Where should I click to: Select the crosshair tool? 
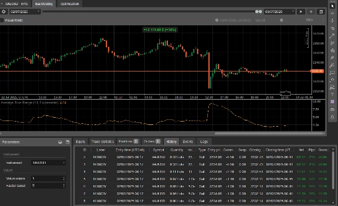pyautogui.click(x=332, y=14)
